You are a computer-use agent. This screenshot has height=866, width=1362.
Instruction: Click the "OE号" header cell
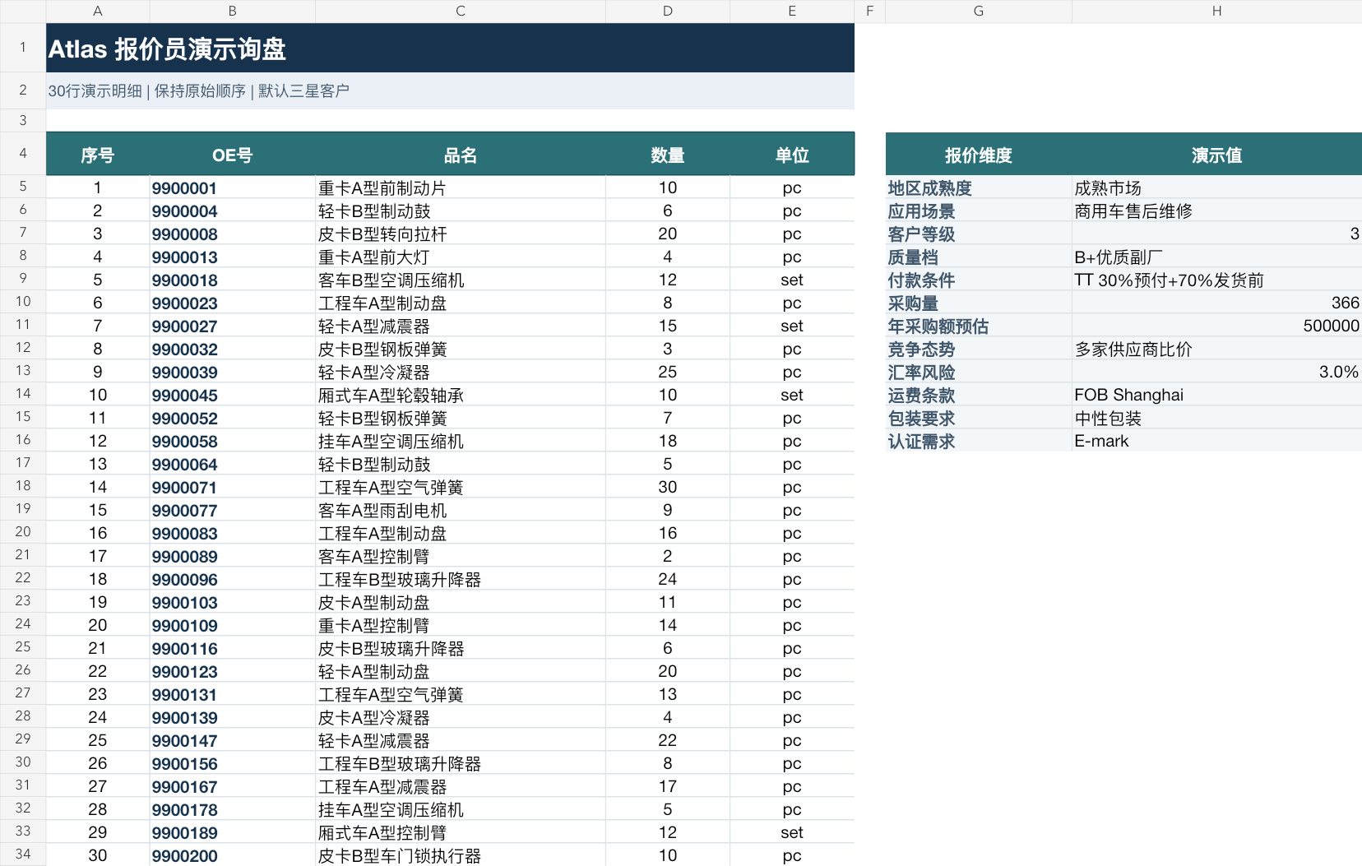233,155
